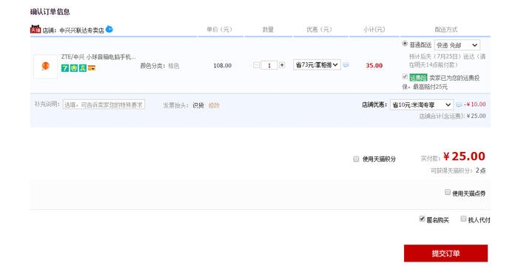Click the red subtotal 35.00
Viewport: 518px width, 275px height.
(x=374, y=65)
